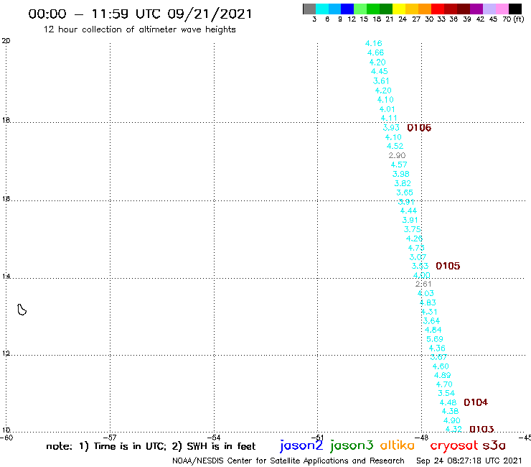Click the NOAA/NESDIS credit line
The width and height of the screenshot is (531, 467).
pyautogui.click(x=288, y=461)
